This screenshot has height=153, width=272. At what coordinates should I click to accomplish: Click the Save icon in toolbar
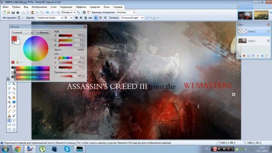[13, 12]
